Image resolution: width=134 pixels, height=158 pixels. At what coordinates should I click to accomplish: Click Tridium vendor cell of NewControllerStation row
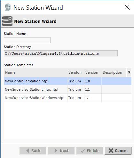(76, 81)
